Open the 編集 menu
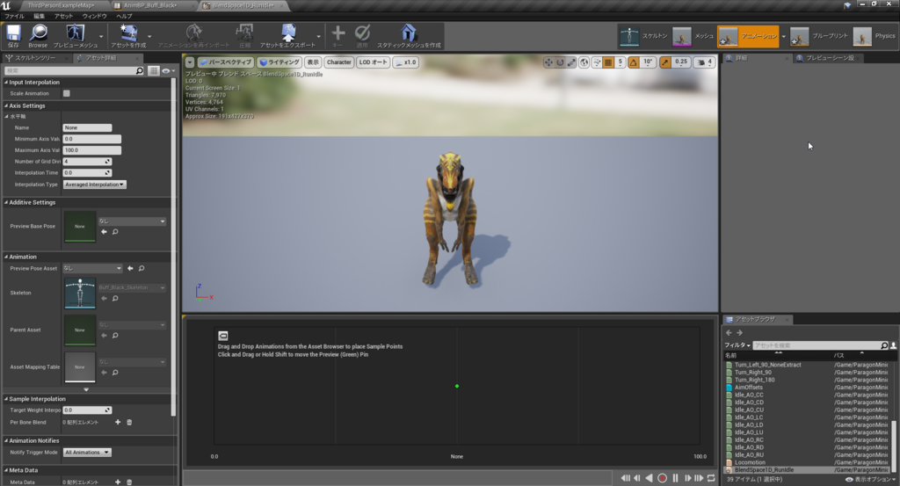Viewport: 900px width, 486px height. tap(39, 16)
